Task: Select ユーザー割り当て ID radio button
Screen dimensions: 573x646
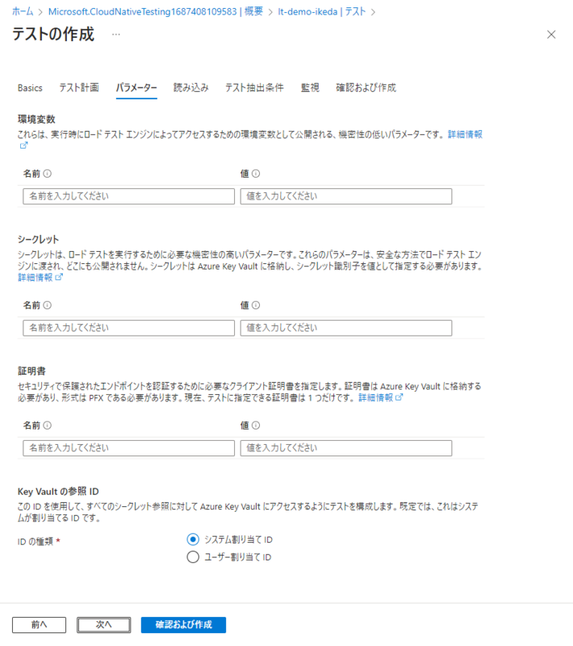Action: point(193,557)
